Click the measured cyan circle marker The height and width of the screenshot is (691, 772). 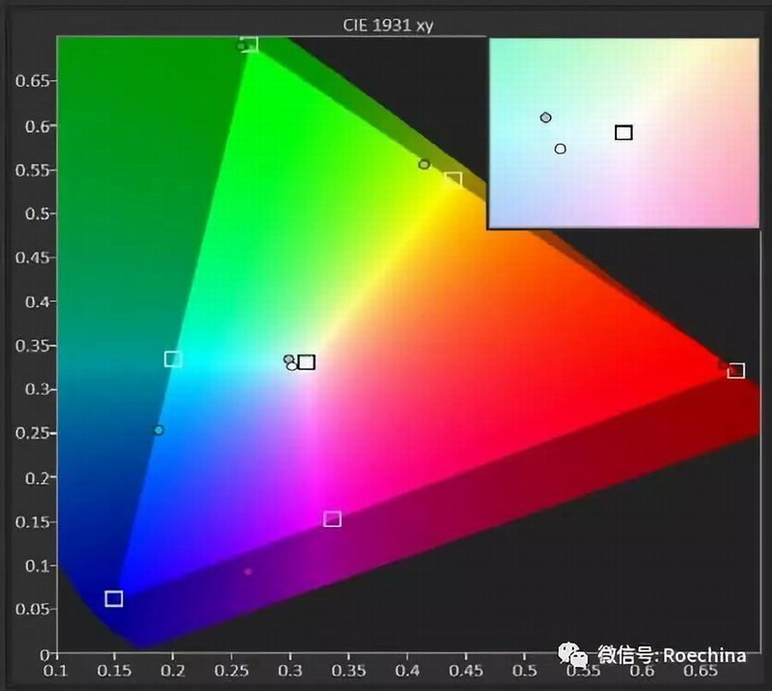coord(159,429)
